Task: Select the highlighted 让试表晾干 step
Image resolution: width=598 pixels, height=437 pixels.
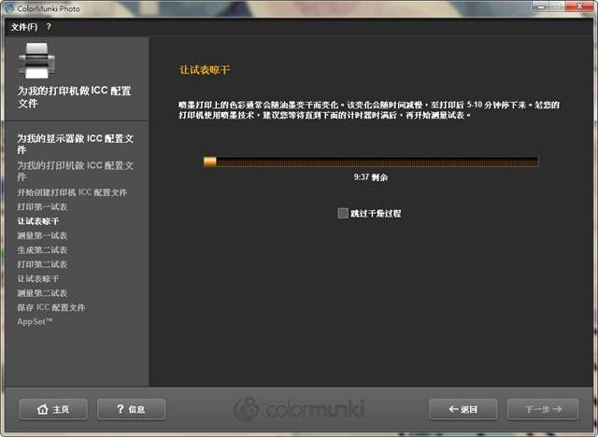Action: pos(37,221)
